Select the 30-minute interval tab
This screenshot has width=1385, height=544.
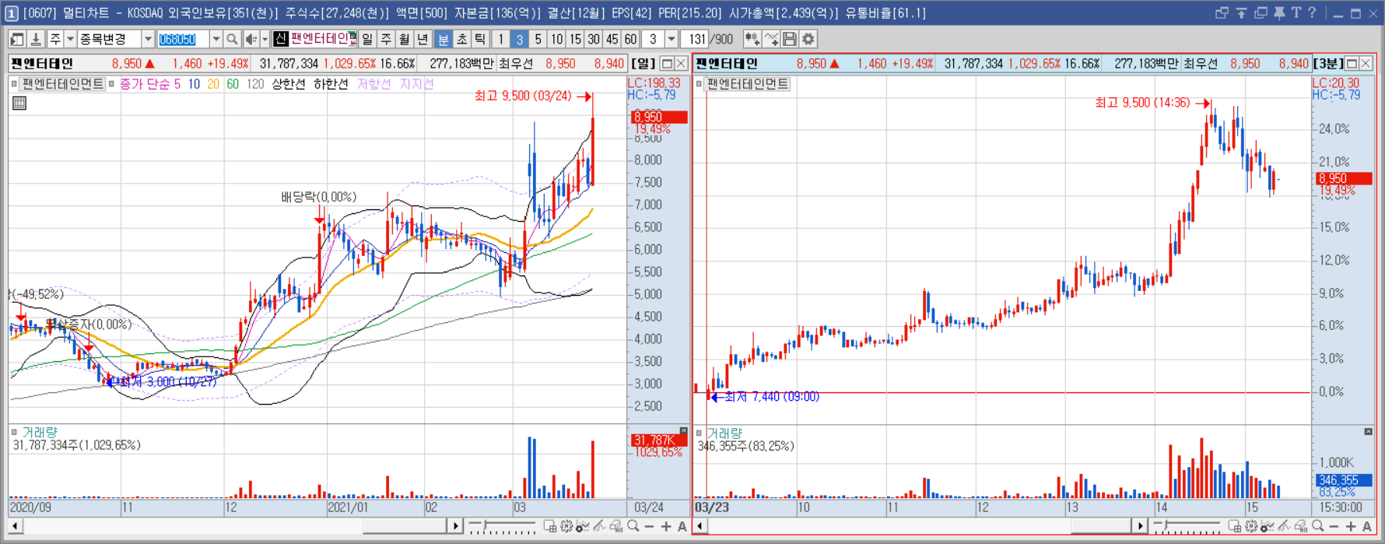click(594, 39)
